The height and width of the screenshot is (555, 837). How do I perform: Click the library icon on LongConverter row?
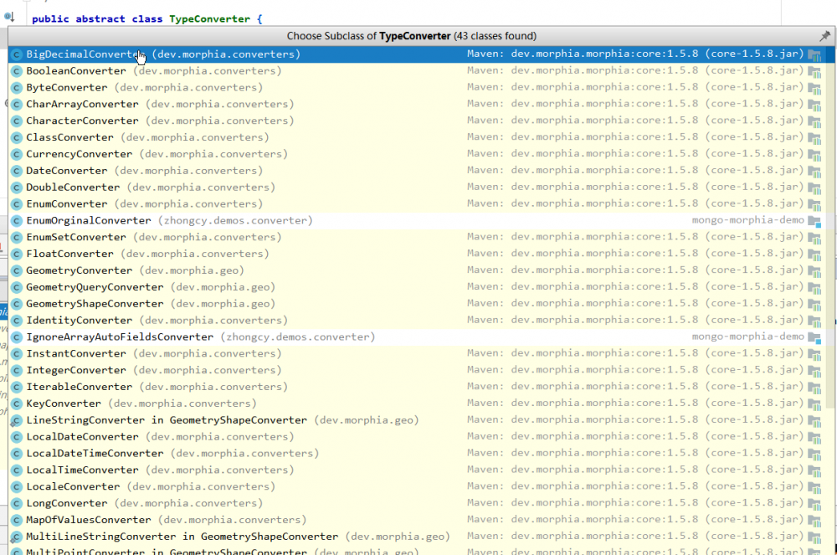[814, 503]
